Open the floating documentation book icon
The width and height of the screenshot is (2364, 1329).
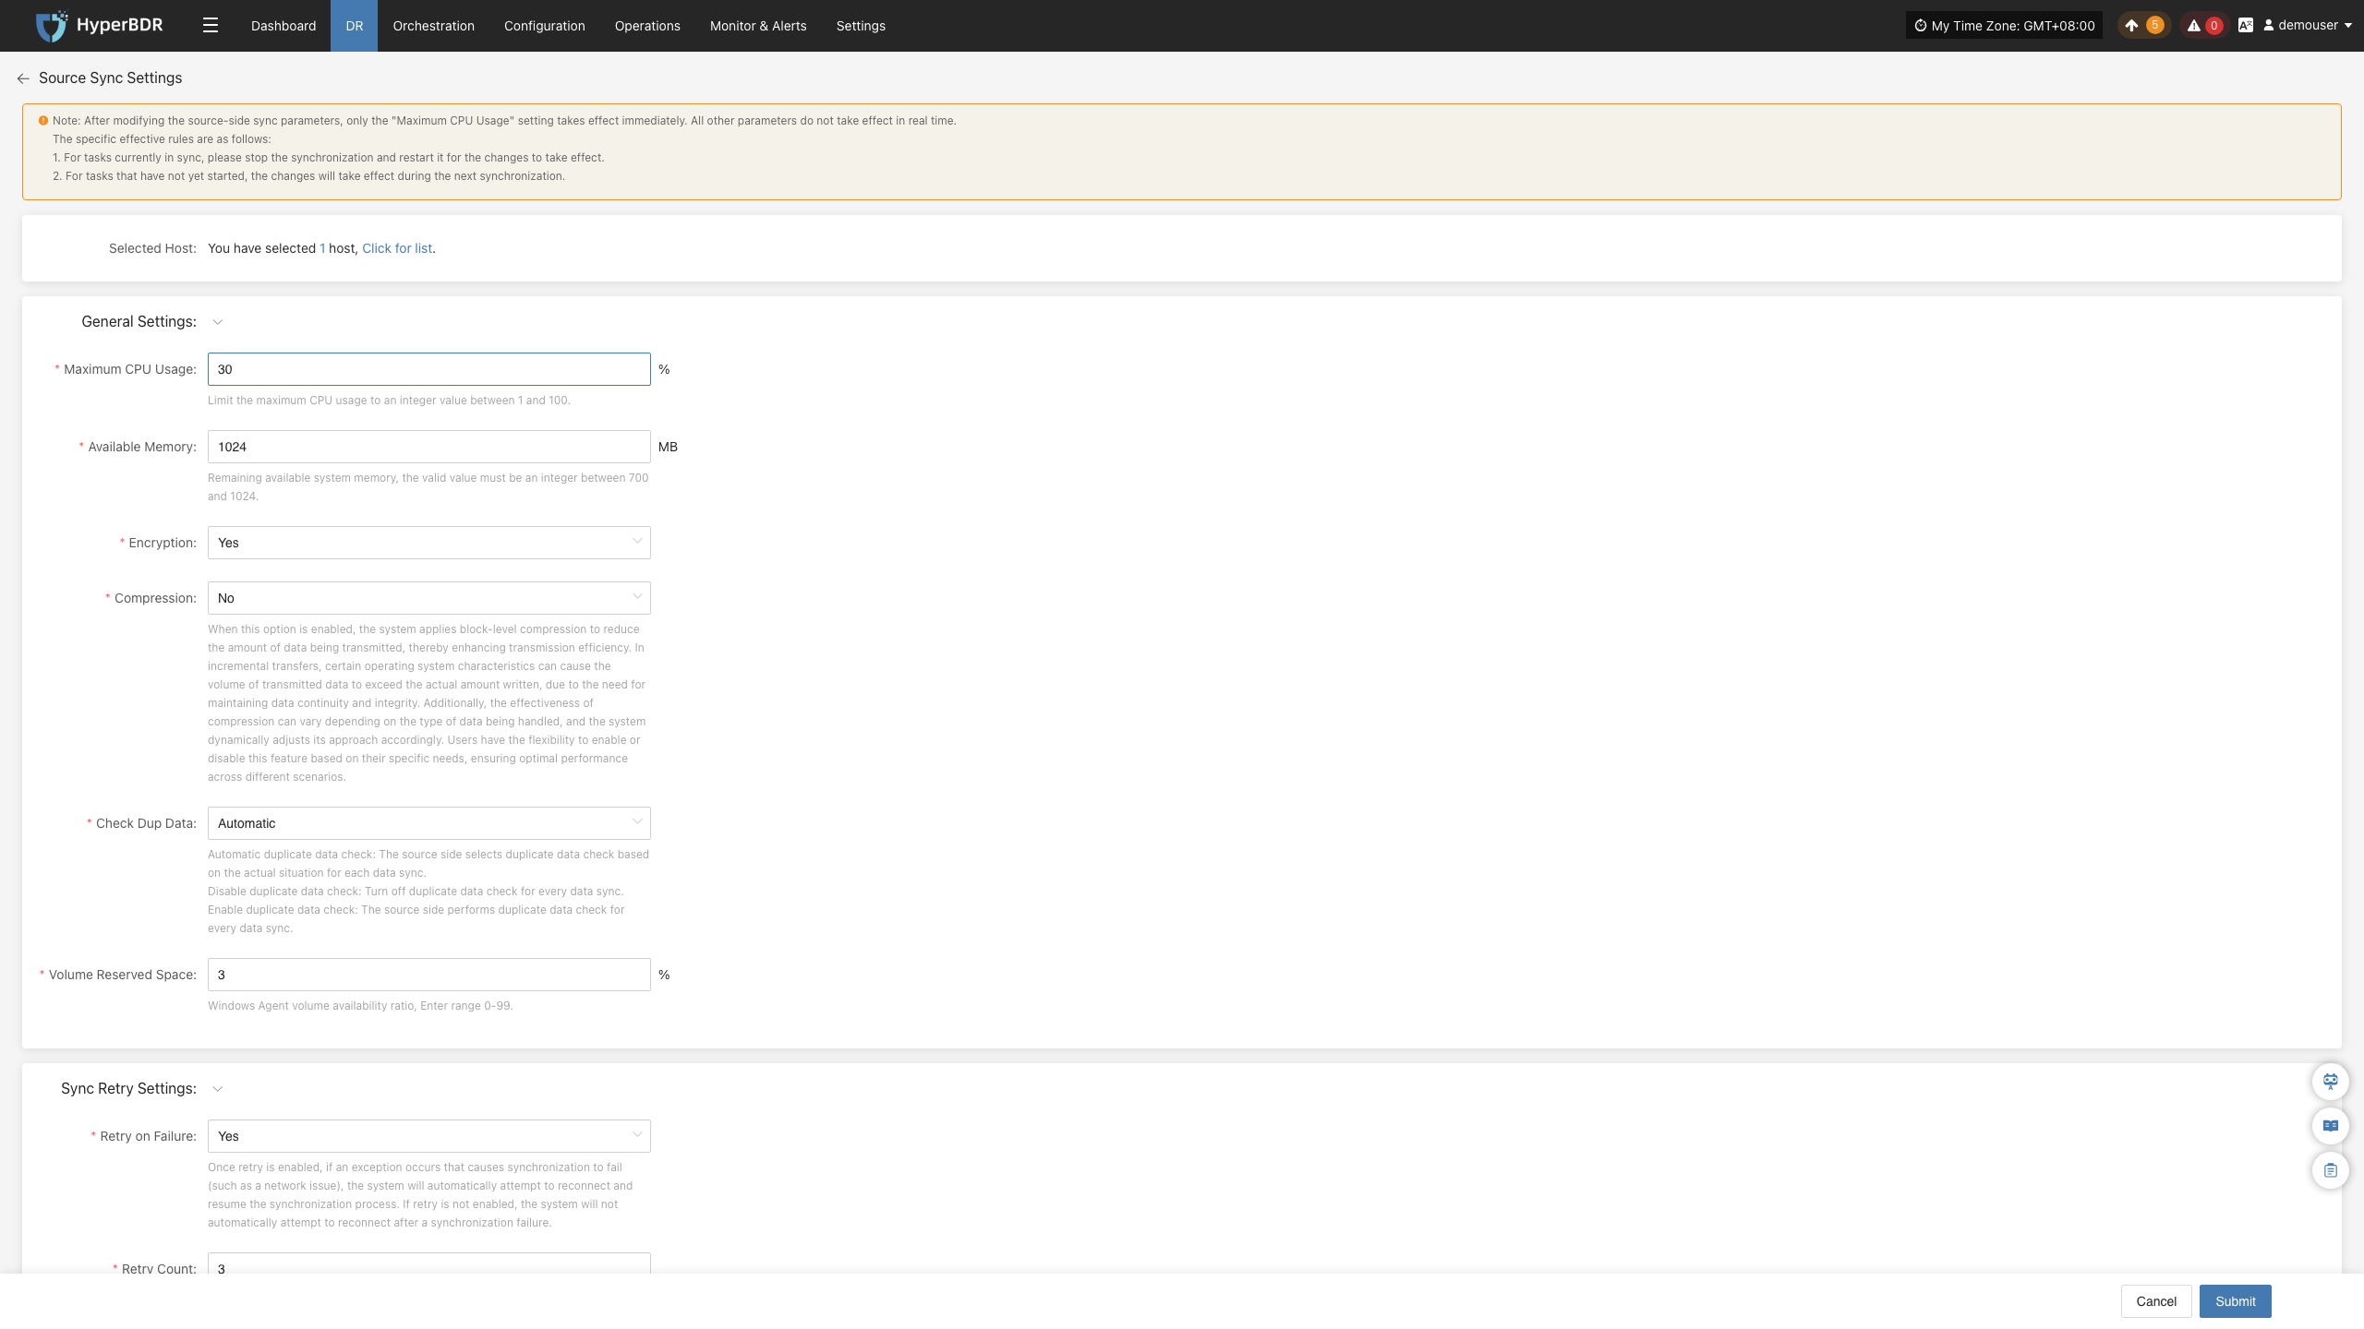[2331, 1125]
